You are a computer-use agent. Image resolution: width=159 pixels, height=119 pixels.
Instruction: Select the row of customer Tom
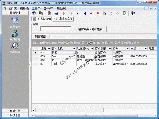coord(94,56)
